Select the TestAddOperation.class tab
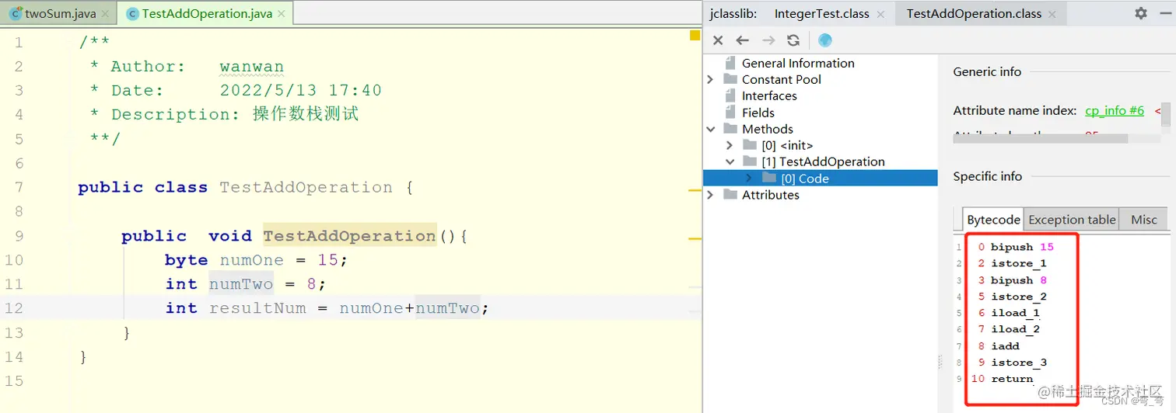 tap(974, 14)
